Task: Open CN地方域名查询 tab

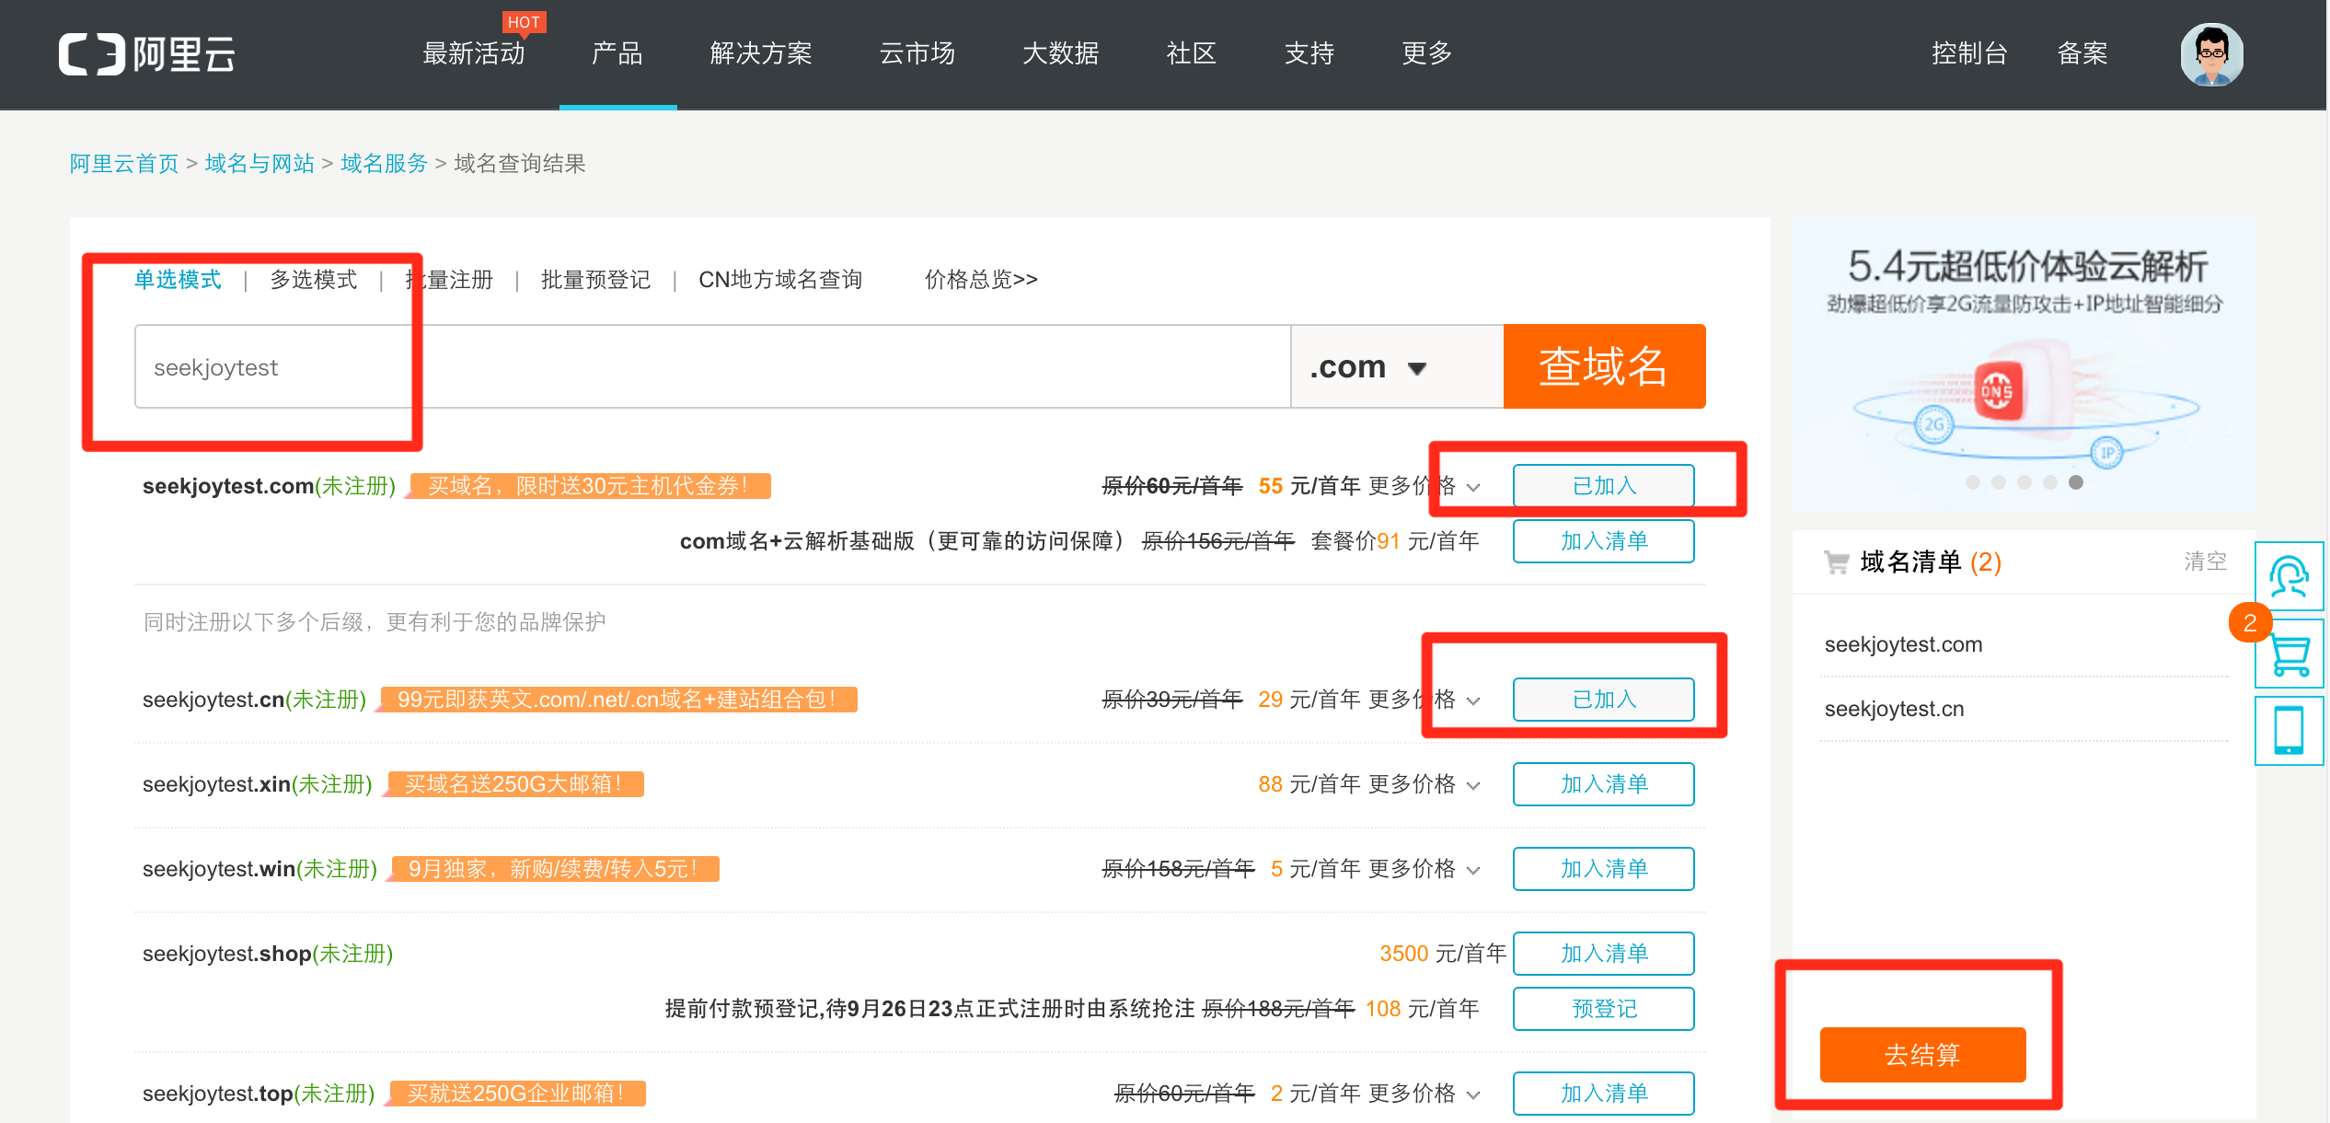Action: tap(780, 280)
